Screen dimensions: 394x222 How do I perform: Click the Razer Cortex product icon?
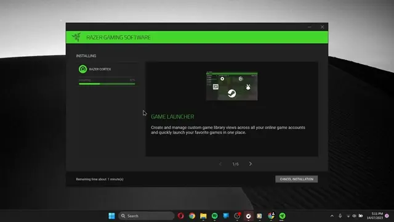coord(82,69)
